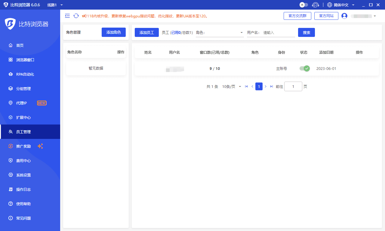Open 操作日志 from the sidebar
385x231 pixels.
point(24,189)
